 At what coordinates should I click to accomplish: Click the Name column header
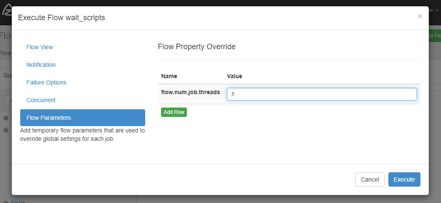[x=169, y=76]
